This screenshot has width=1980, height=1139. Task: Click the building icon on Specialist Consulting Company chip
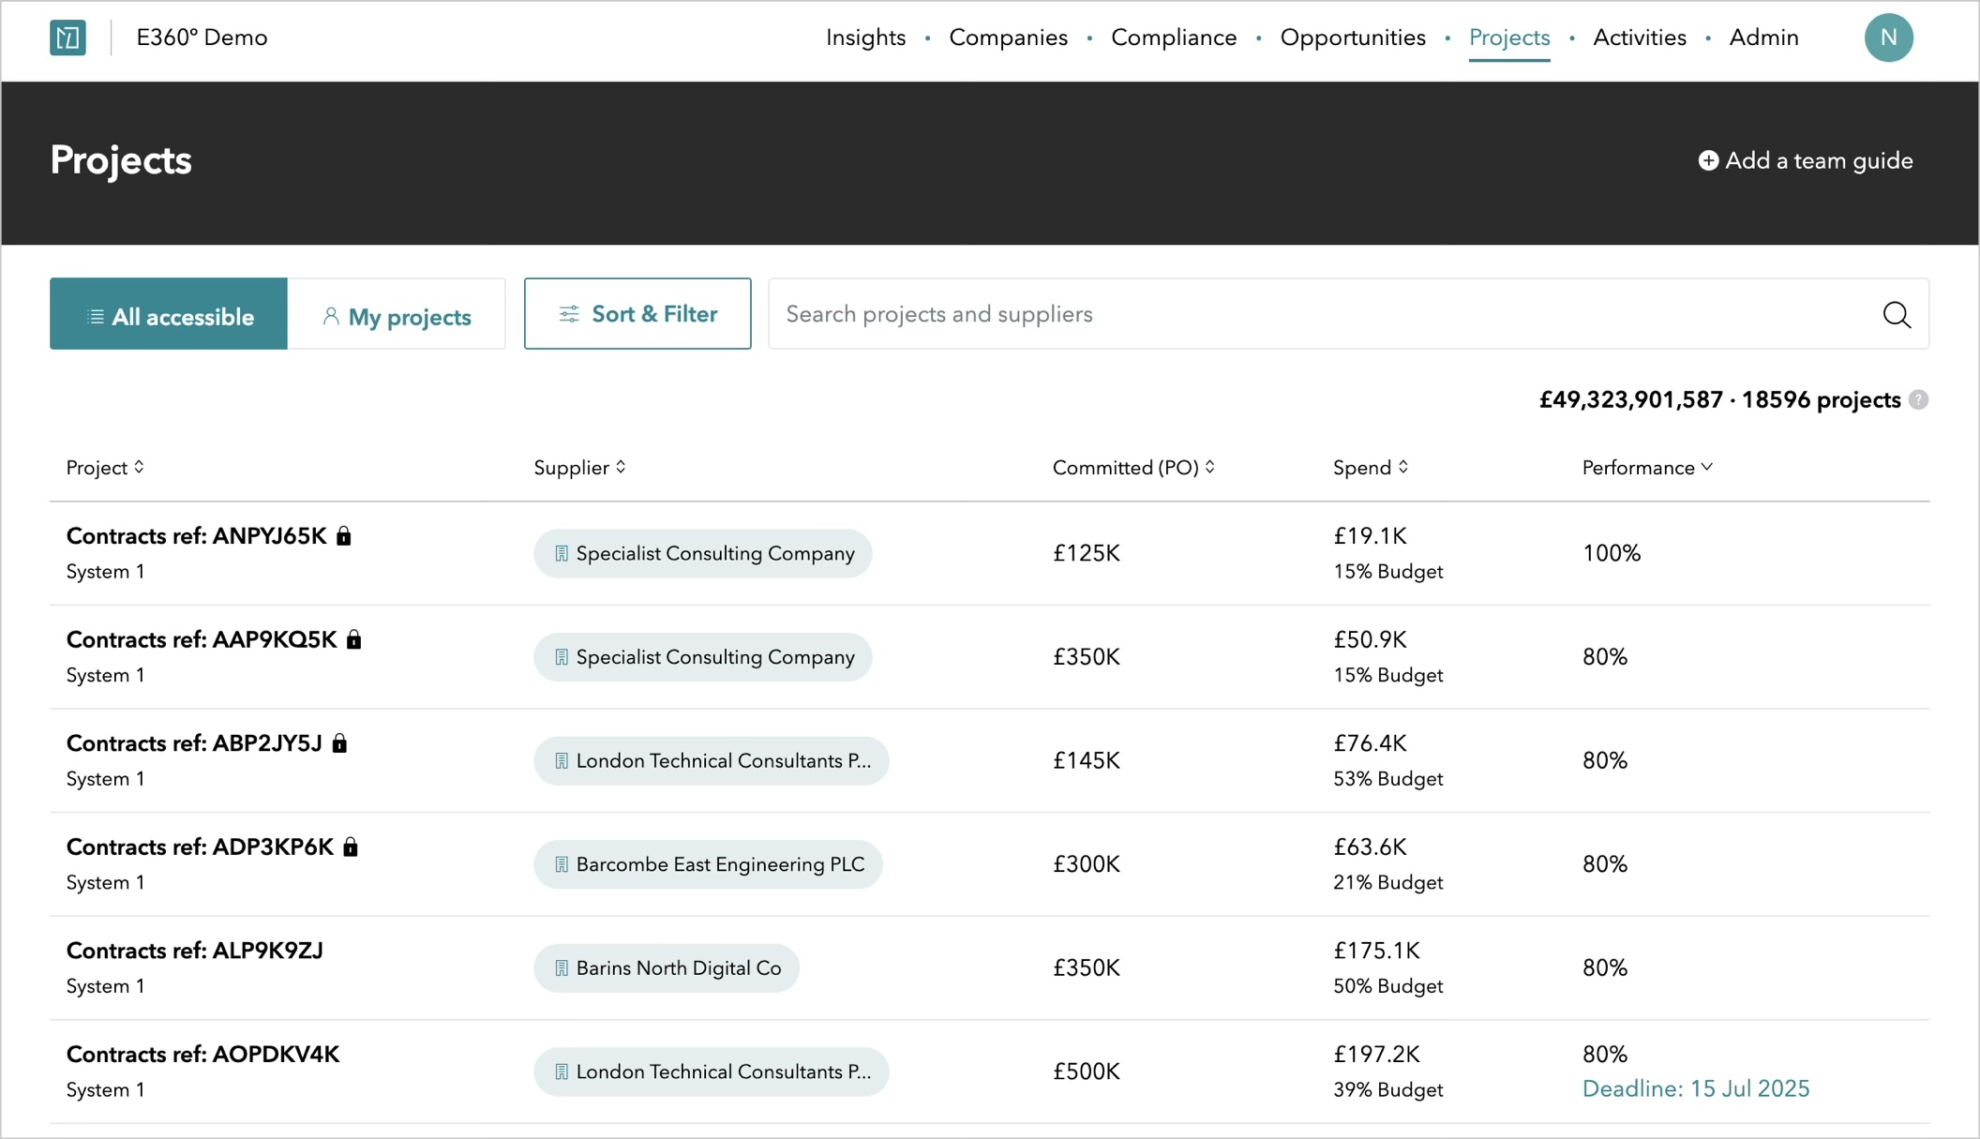click(562, 553)
